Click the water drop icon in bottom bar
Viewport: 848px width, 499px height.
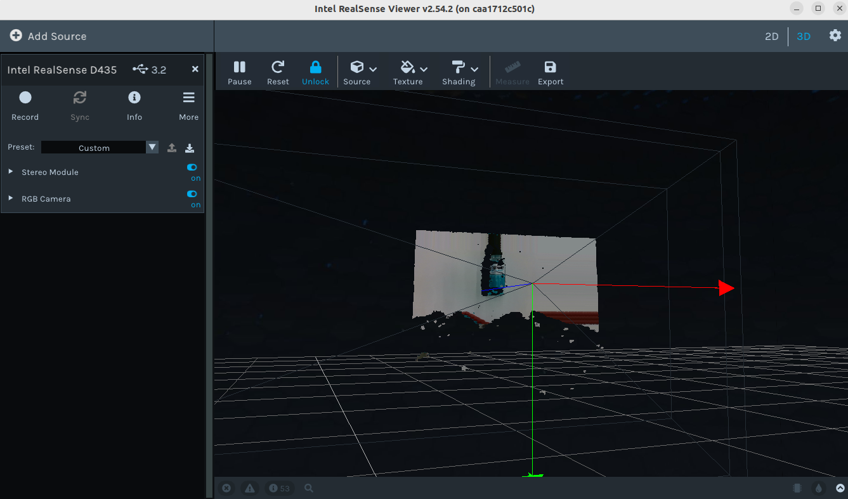coord(819,488)
